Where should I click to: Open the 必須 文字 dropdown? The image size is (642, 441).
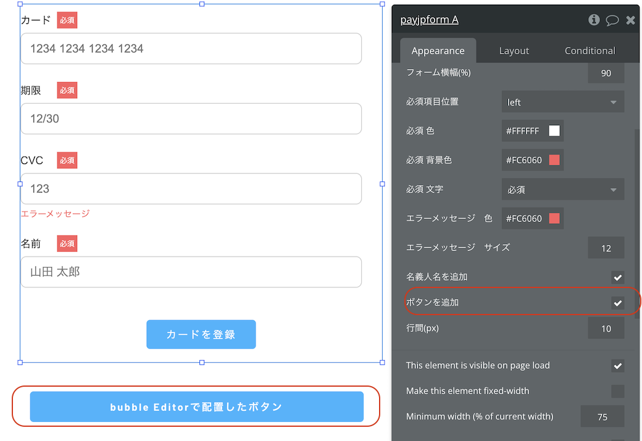[x=562, y=189]
